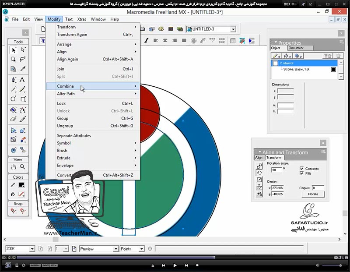The image size is (350, 272).
Task: Select the Subselect tool
Action: click(x=23, y=50)
